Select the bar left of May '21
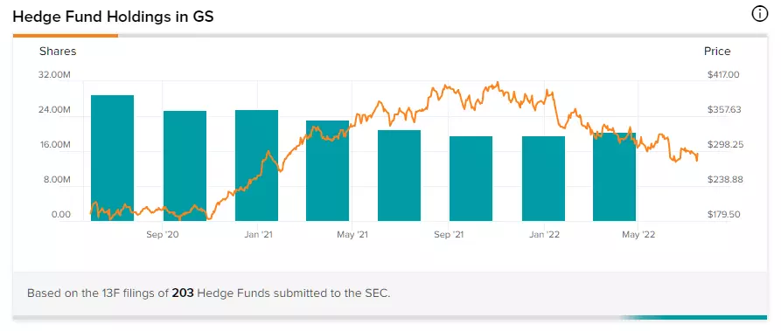 pos(327,170)
